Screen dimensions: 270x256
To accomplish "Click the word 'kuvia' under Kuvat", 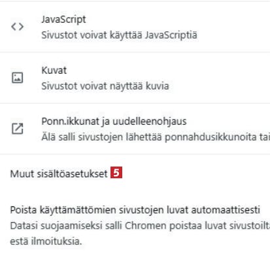I will pos(157,86).
